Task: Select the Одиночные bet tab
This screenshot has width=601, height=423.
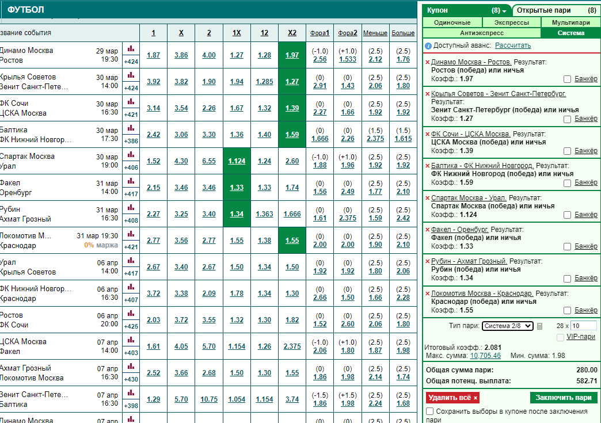Action: tap(452, 22)
